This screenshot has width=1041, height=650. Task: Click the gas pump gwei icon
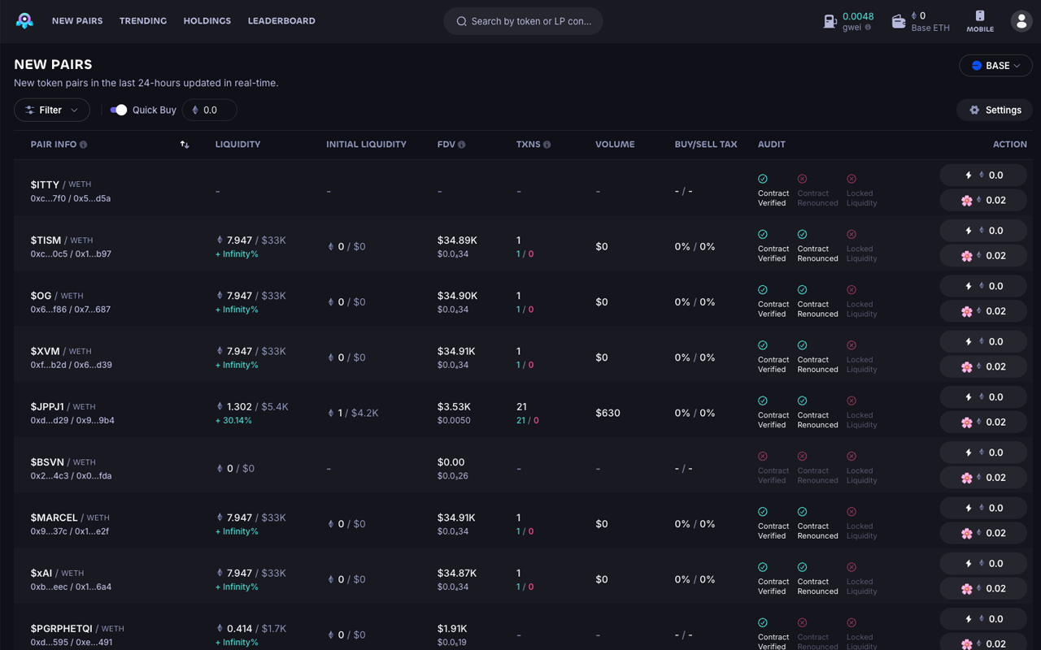coord(830,22)
